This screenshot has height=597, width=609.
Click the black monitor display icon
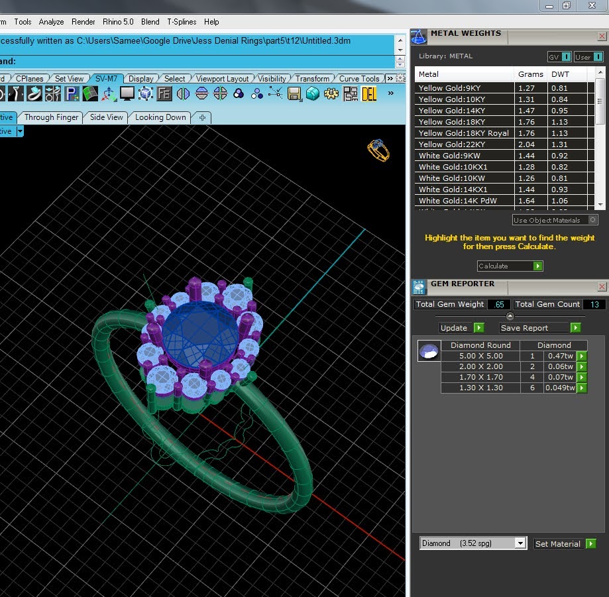coord(127,93)
